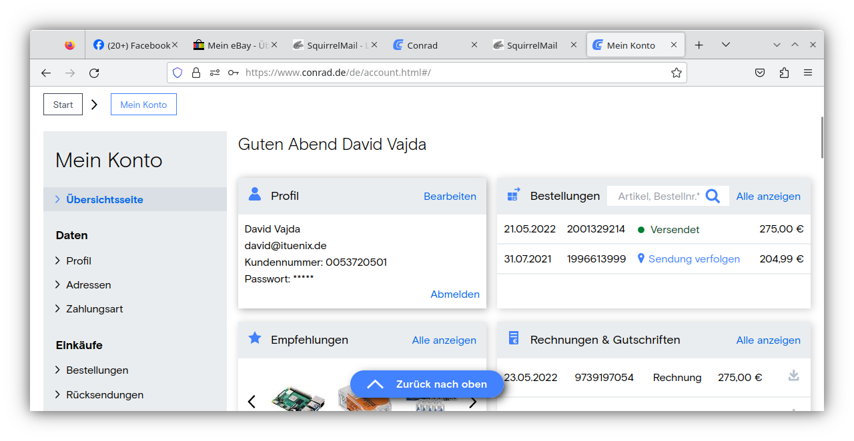Open Rücksendungen sidebar entry

pyautogui.click(x=104, y=394)
